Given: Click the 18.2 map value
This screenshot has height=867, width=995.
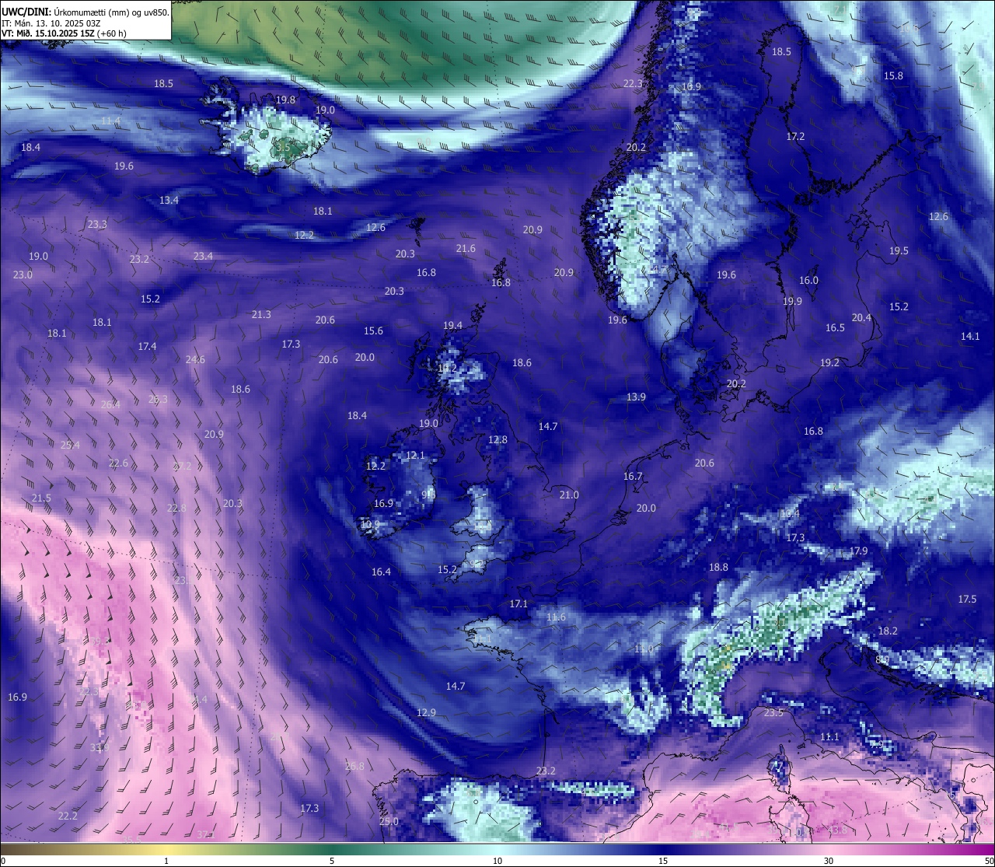Looking at the screenshot, I should pos(888,631).
